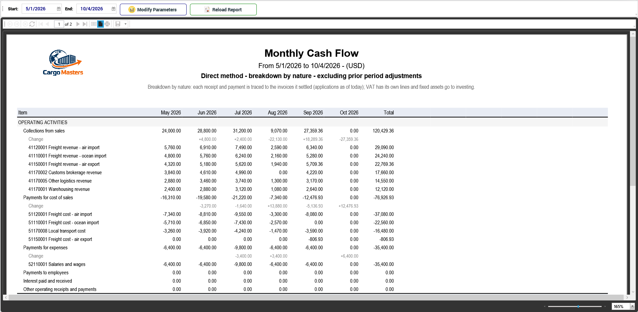
Task: Click the navigate forward arrow icon
Action: [16, 24]
